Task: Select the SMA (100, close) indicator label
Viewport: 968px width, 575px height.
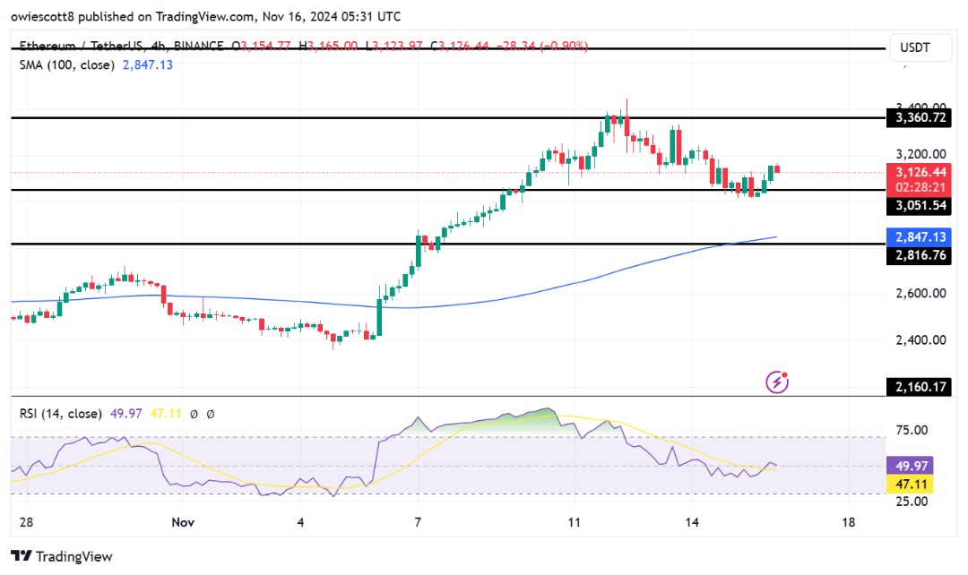Action: pos(65,64)
